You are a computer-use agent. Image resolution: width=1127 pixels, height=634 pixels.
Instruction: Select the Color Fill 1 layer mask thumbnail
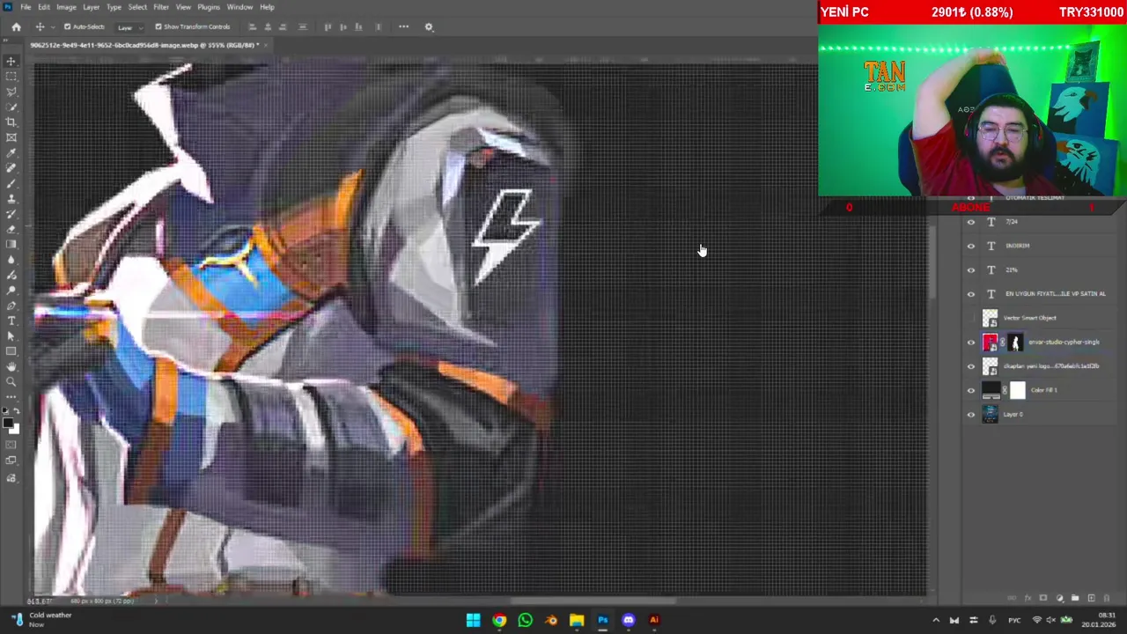(1018, 390)
